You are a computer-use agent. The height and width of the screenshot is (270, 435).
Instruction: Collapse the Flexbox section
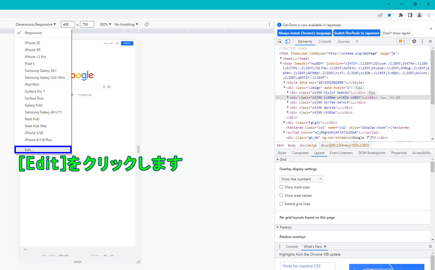[278, 227]
